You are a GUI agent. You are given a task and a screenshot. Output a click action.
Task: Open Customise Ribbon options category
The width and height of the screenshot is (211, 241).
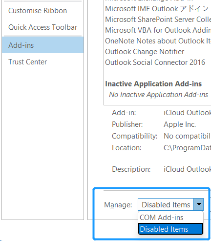point(43,11)
